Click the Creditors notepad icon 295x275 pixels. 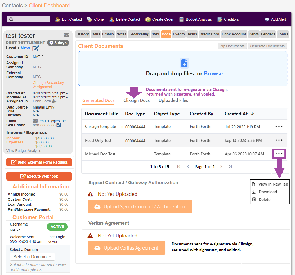[220, 19]
